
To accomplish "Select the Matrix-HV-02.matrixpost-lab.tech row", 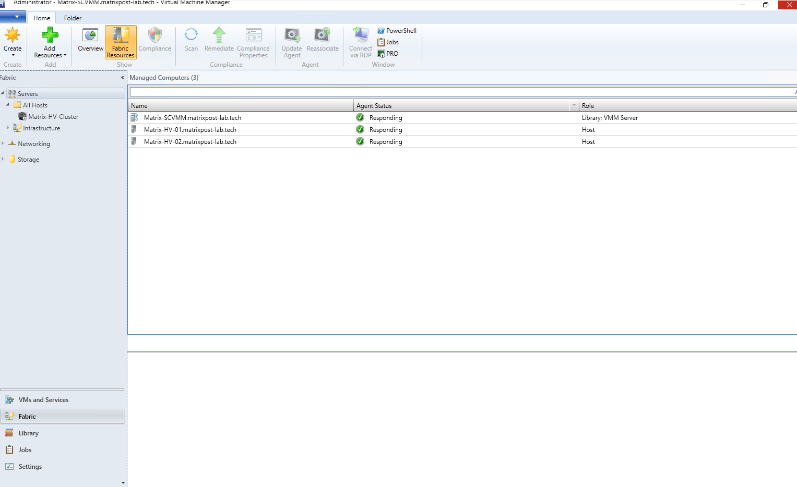I will pos(462,142).
